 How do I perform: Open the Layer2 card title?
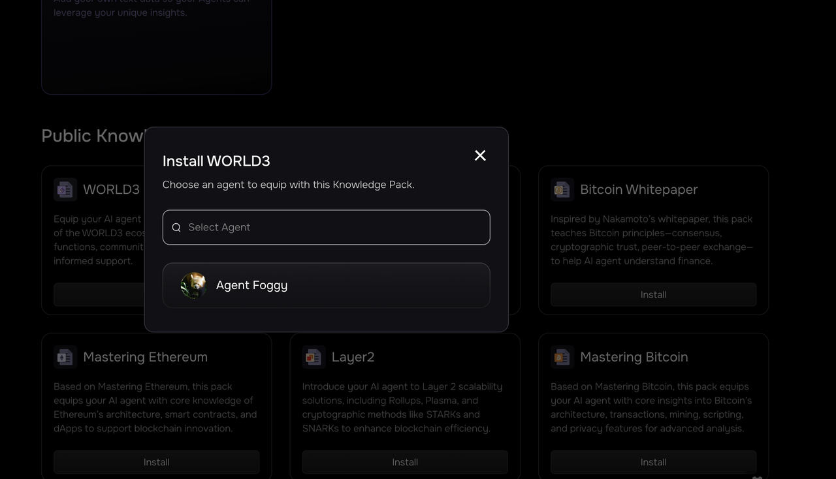(x=353, y=358)
